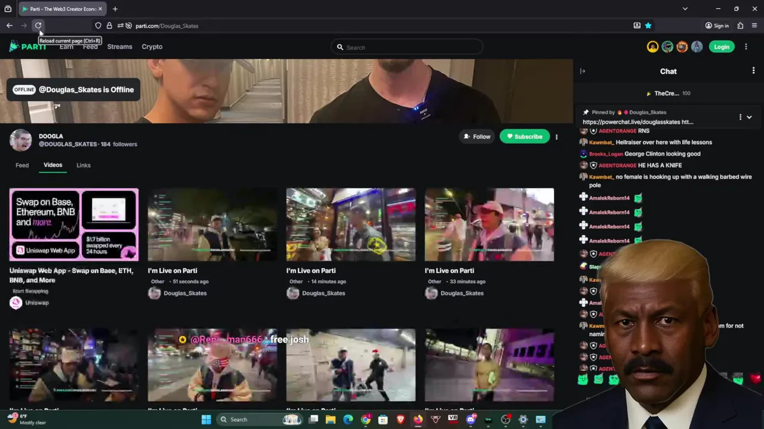Open the Uniswap Web App ad thumbnail
764x429 pixels.
point(74,225)
